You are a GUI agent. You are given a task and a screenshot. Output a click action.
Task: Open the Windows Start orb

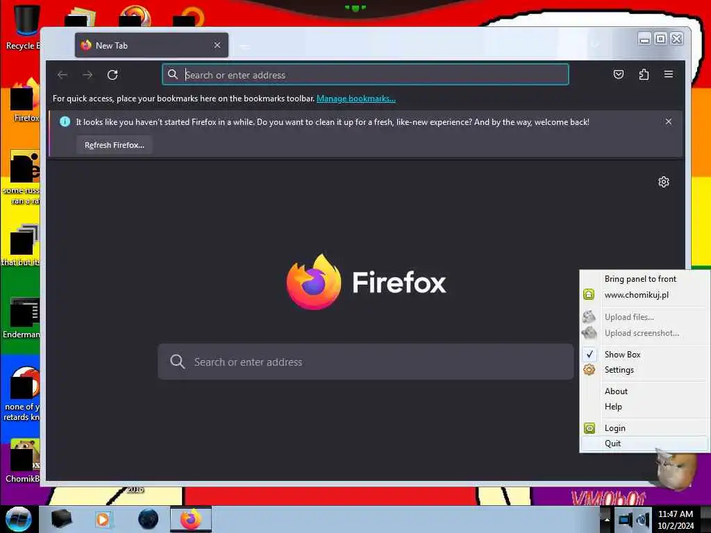point(18,519)
